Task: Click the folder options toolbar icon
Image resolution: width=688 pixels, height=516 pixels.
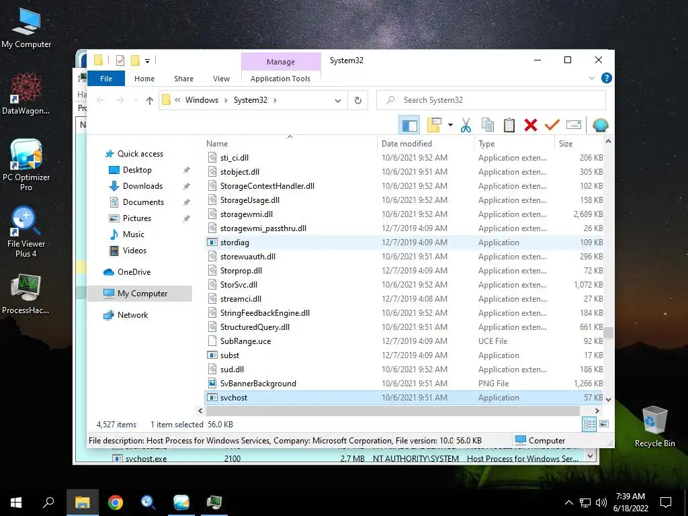Action: [435, 126]
